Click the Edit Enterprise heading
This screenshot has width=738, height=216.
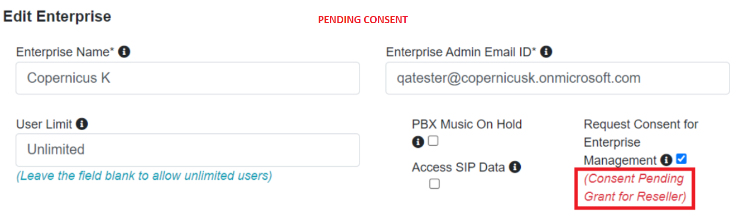(57, 16)
